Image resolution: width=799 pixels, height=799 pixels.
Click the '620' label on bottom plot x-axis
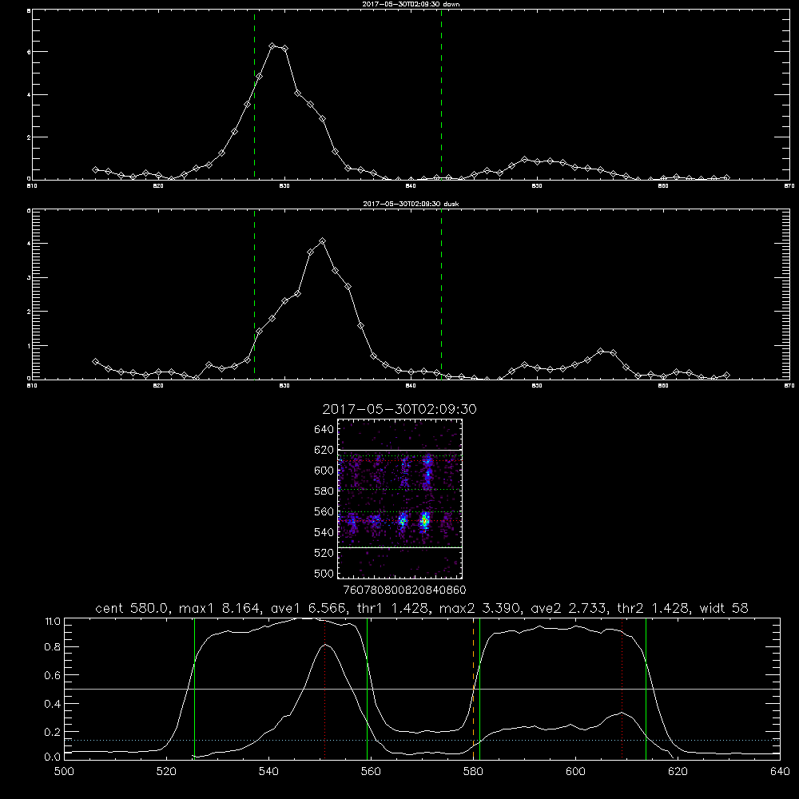(678, 772)
